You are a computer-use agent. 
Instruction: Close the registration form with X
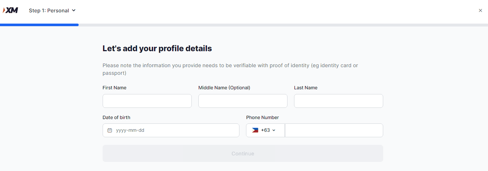point(480,11)
